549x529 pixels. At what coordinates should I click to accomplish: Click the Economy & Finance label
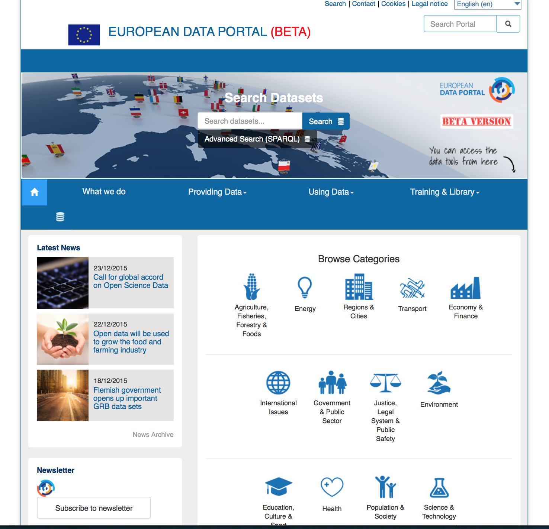(x=466, y=312)
